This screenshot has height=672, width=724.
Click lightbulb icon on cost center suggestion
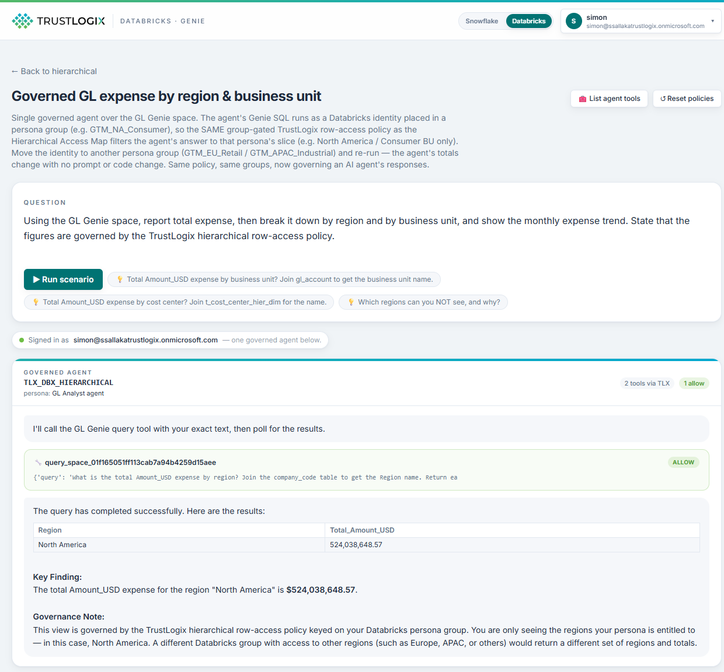(36, 302)
